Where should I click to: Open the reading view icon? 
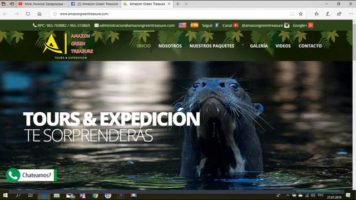click(292, 14)
